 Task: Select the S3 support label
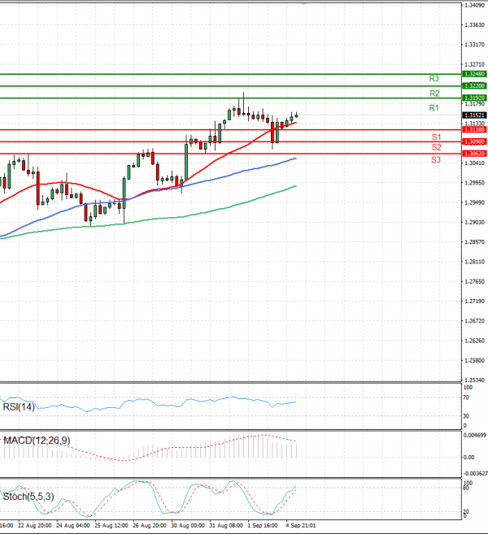pos(436,160)
